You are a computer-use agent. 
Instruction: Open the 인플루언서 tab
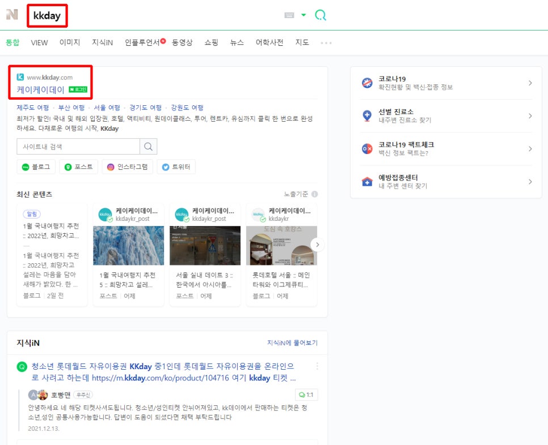click(x=142, y=42)
